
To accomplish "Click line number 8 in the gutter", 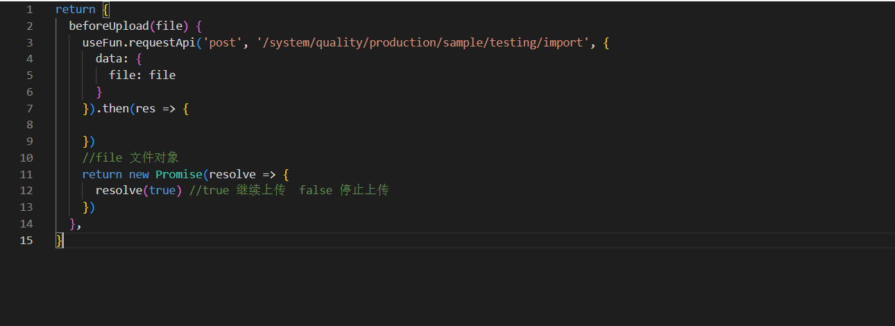I will coord(29,125).
